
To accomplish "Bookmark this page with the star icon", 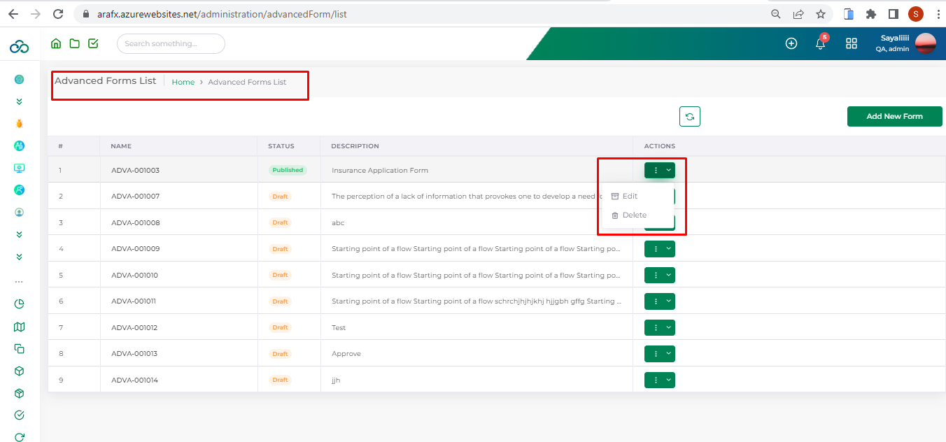I will pos(821,14).
